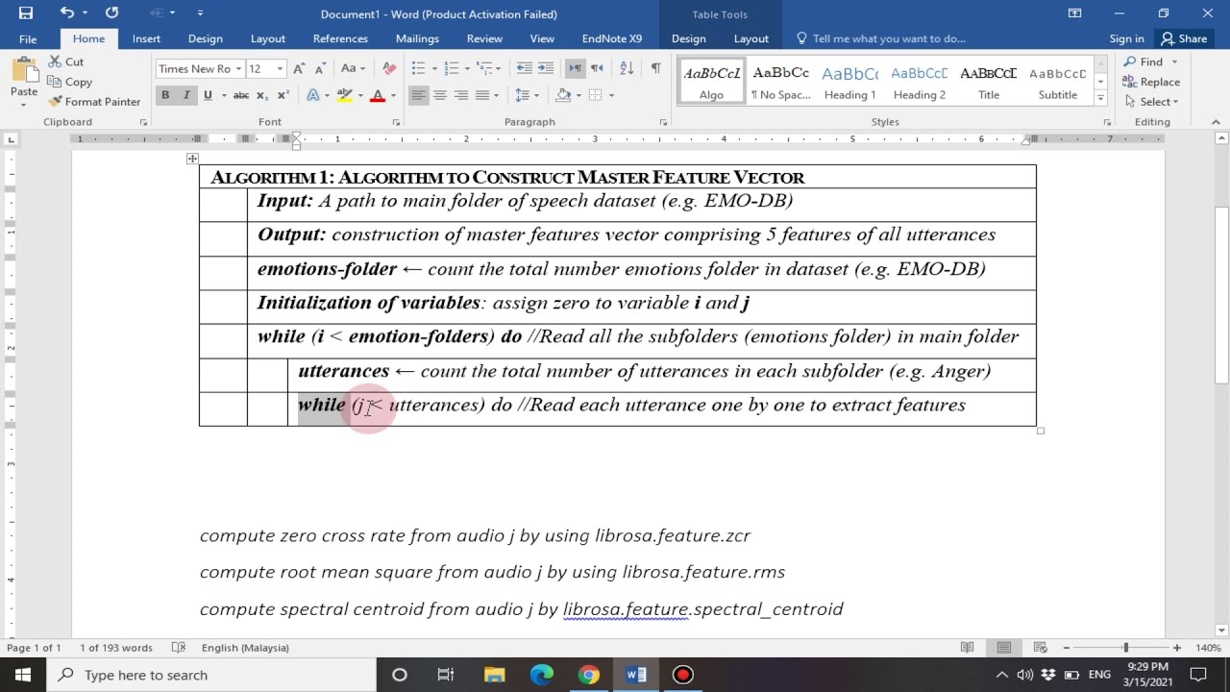Click the Sort A-Z icon
This screenshot has width=1230, height=692.
coord(627,68)
